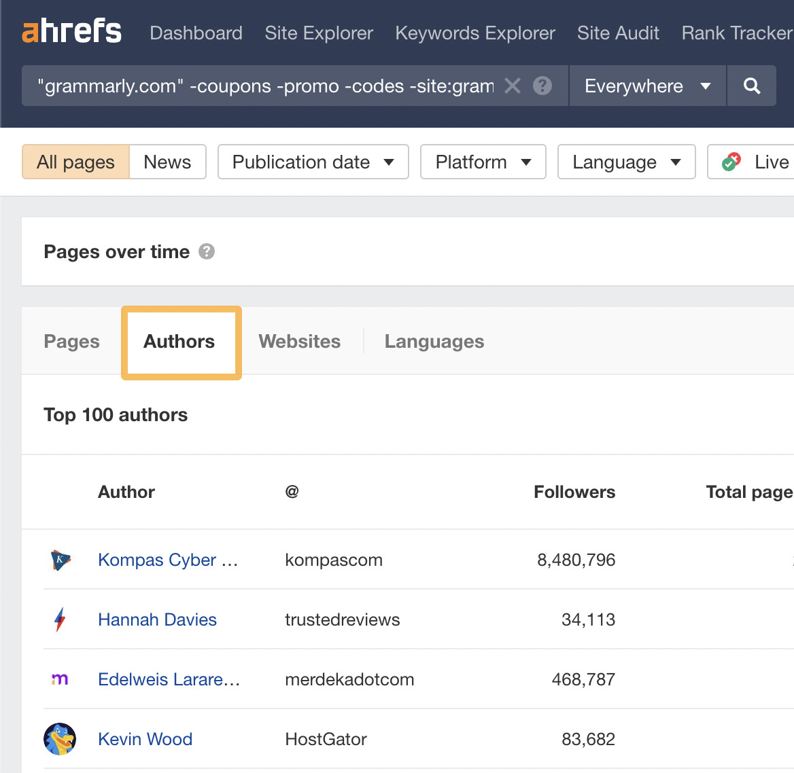Switch to the Websites tab

pos(299,342)
